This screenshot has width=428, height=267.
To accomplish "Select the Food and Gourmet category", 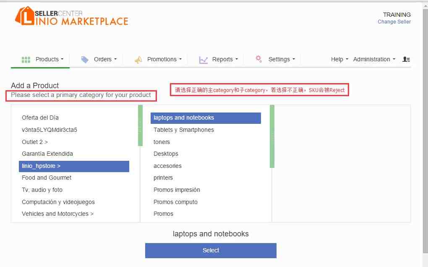I will (47, 178).
